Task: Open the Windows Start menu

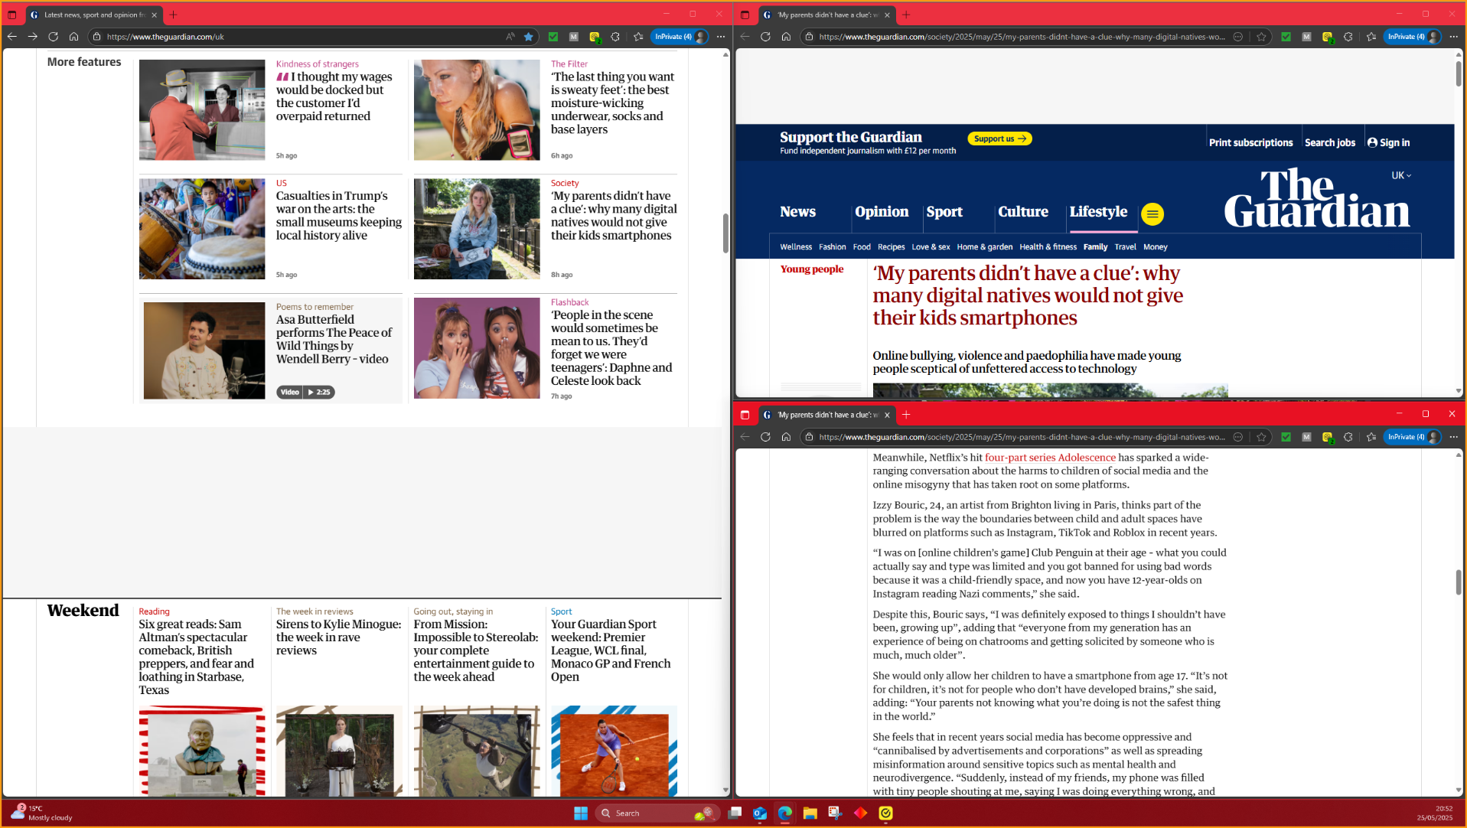Action: pos(581,813)
